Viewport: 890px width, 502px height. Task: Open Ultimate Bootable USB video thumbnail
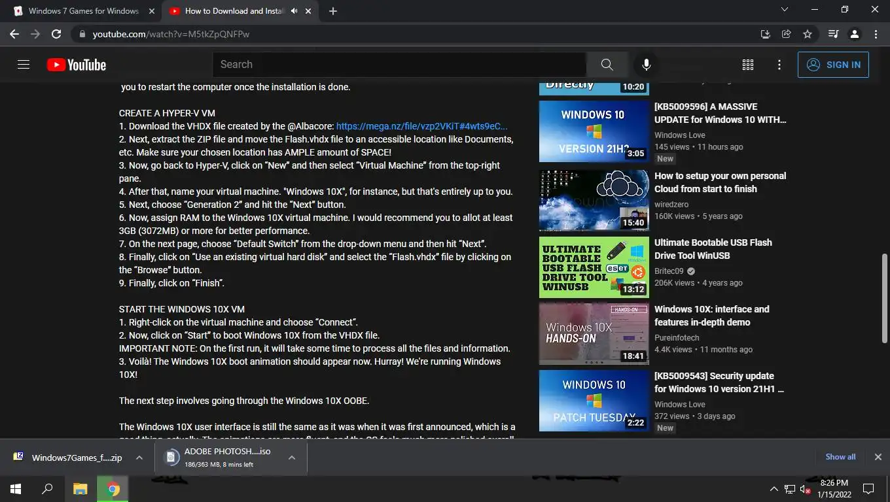click(x=594, y=267)
